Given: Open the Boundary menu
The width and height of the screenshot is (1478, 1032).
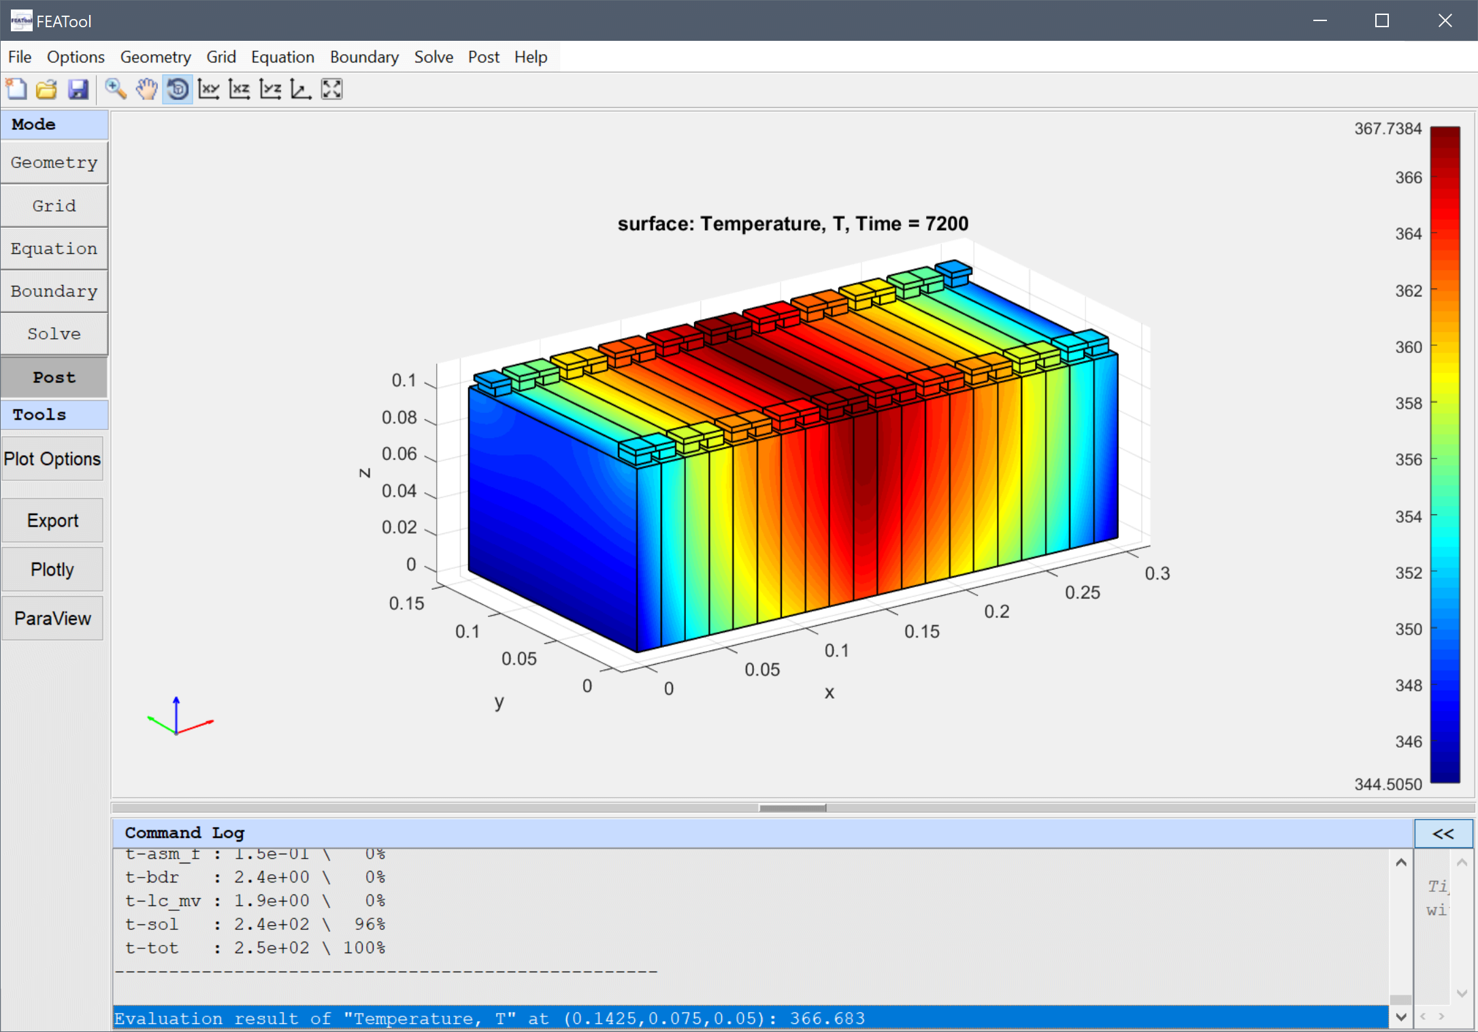Looking at the screenshot, I should 363,56.
